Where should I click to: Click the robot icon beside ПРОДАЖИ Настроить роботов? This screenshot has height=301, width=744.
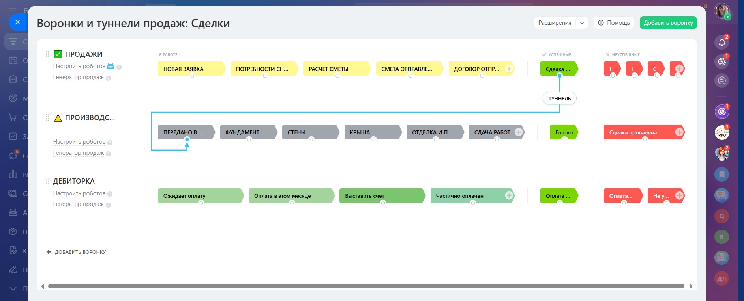[x=111, y=66]
